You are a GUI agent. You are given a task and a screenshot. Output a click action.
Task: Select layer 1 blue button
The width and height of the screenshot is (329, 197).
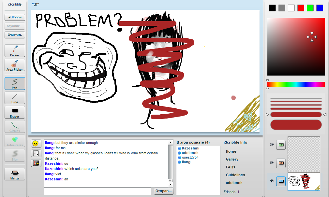tap(281, 181)
